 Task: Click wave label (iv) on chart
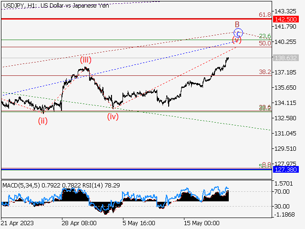tap(113, 116)
